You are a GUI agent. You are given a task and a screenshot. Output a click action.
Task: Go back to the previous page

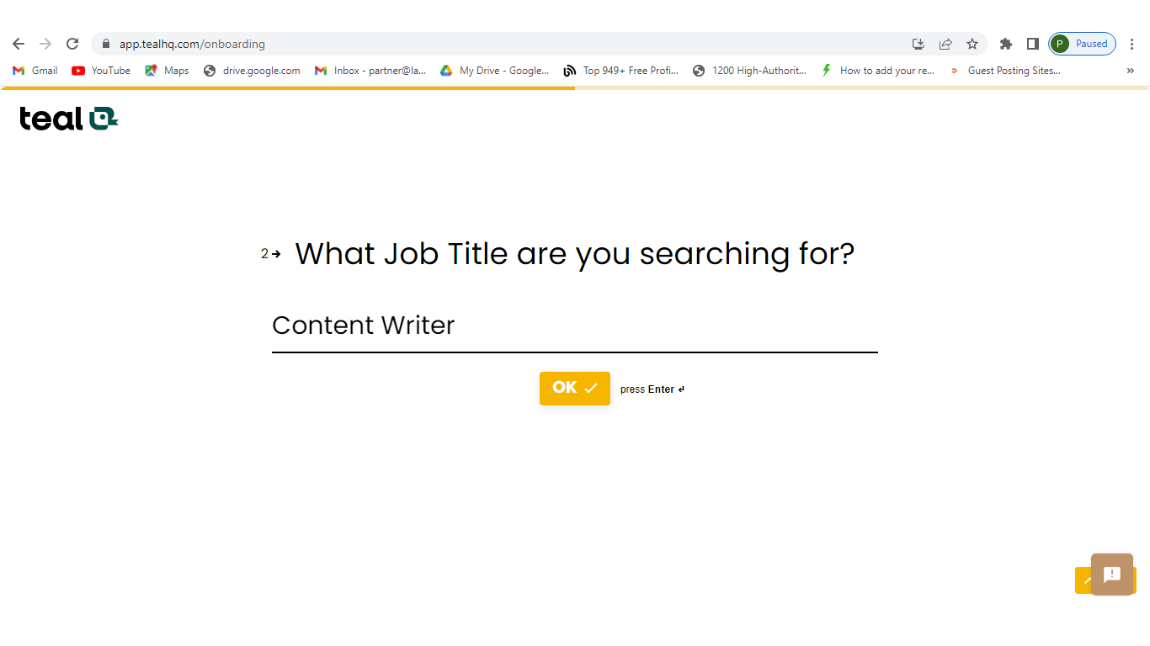(x=19, y=44)
